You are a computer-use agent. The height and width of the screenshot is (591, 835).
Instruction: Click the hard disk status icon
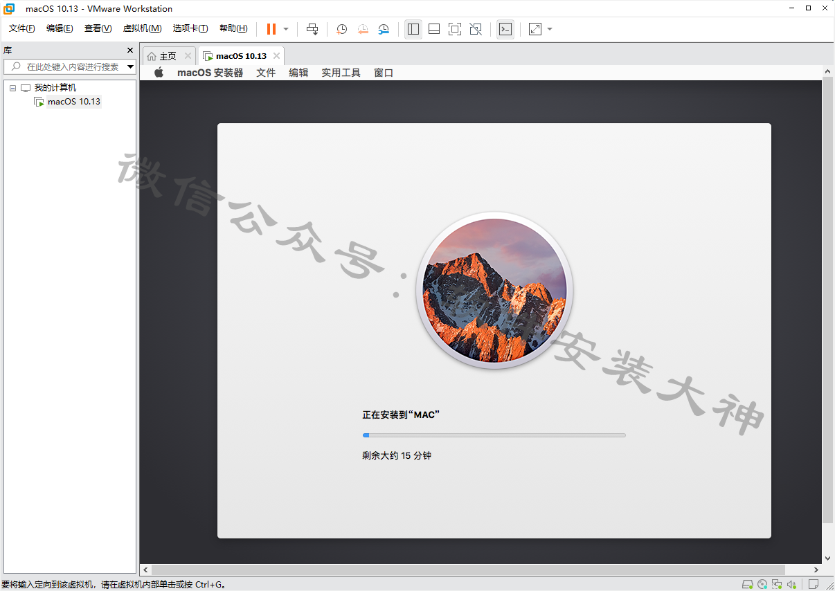[748, 585]
